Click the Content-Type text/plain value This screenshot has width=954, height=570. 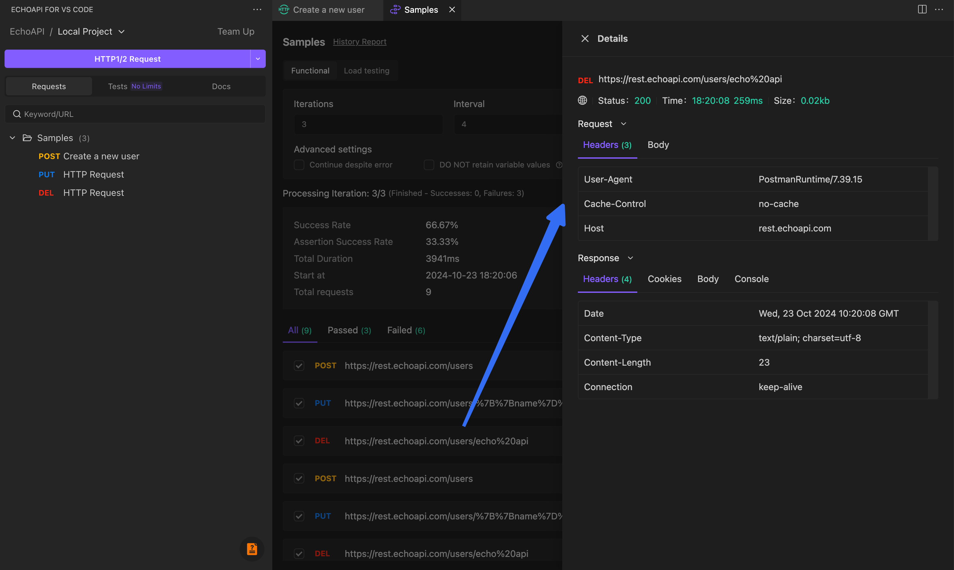point(810,338)
